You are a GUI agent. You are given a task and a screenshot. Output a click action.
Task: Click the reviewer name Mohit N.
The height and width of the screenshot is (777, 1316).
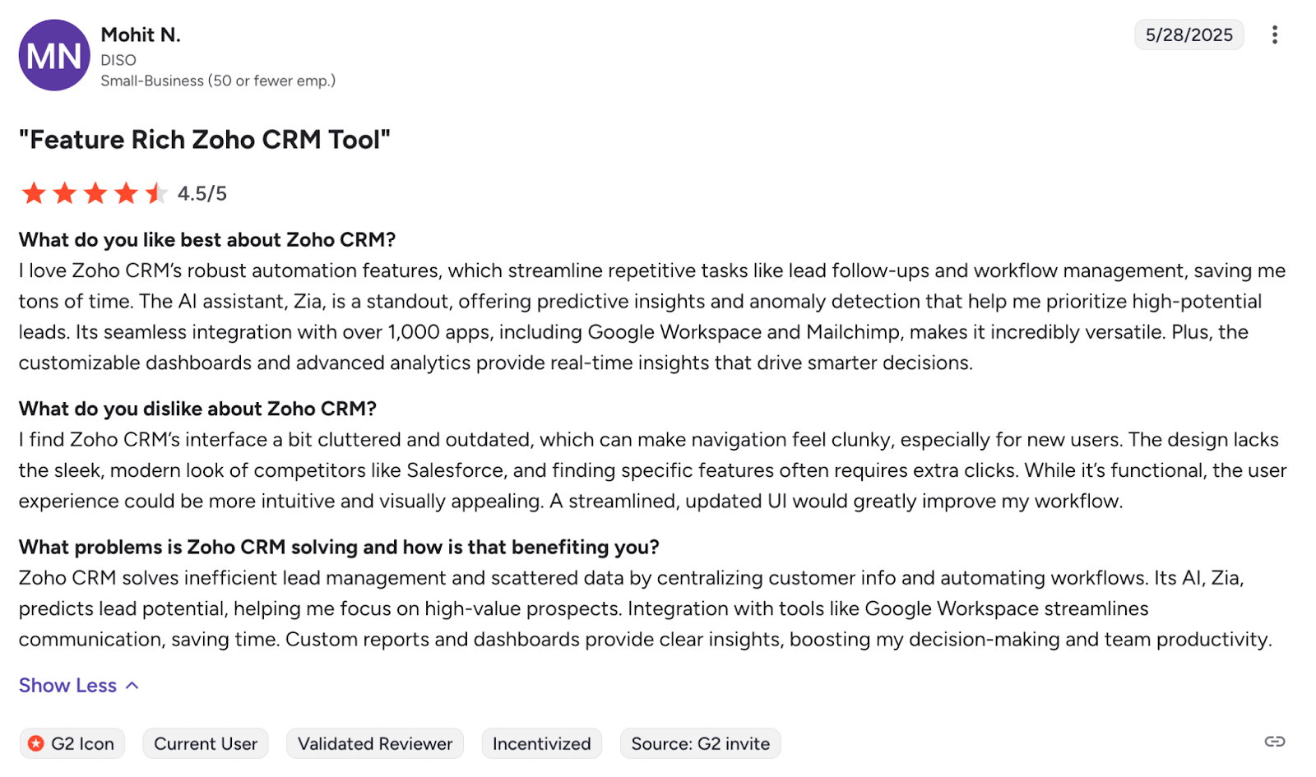pyautogui.click(x=140, y=35)
